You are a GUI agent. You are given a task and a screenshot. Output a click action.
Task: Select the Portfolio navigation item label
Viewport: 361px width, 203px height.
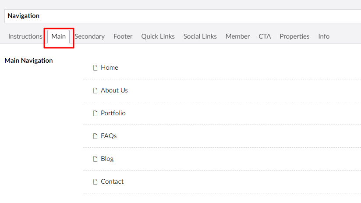point(113,113)
